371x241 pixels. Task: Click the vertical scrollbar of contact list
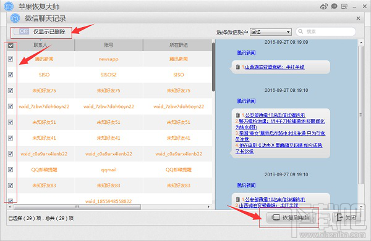213,67
